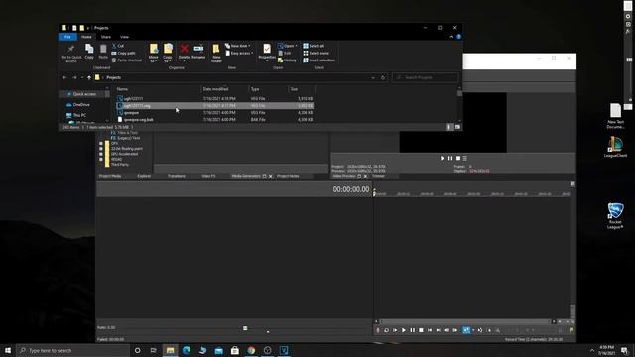Collapse the Explorer ribbon chevron
The image size is (635, 357).
click(x=451, y=37)
